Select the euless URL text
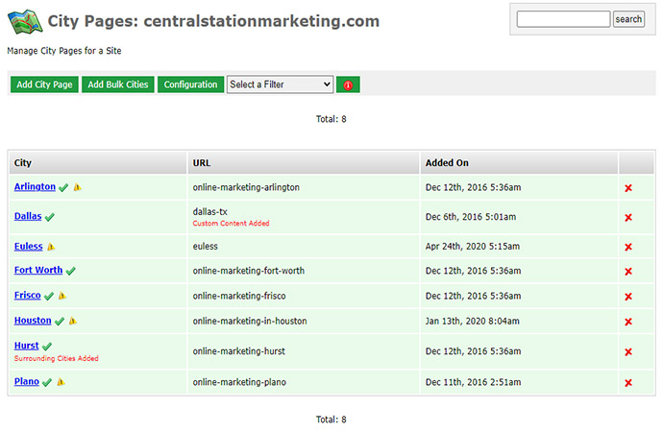This screenshot has height=432, width=663. pos(205,246)
